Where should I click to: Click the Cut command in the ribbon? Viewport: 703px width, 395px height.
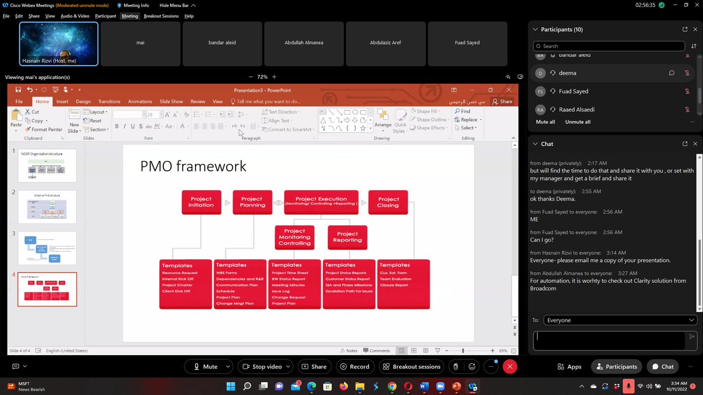tap(32, 112)
